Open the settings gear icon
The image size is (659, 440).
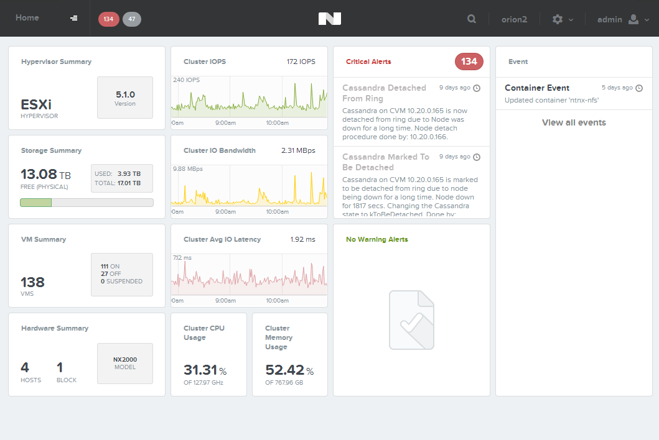(x=558, y=19)
